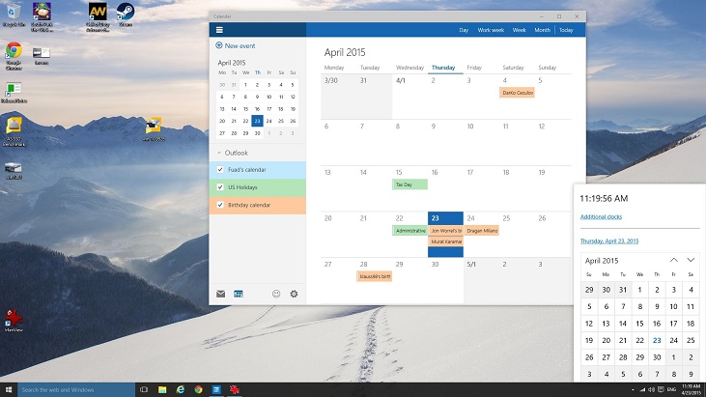Switch to Mail app icon in sidebar

(220, 294)
